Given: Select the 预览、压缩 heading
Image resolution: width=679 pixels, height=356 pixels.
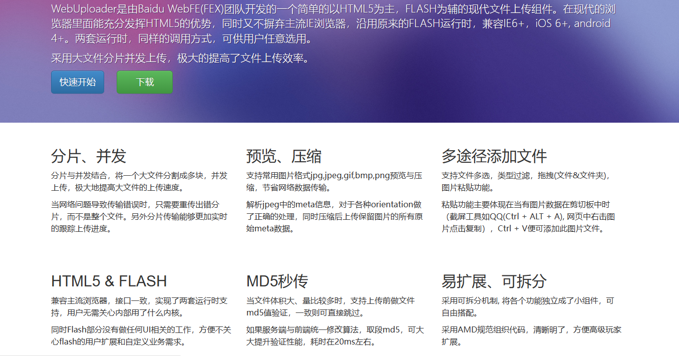Looking at the screenshot, I should (284, 156).
